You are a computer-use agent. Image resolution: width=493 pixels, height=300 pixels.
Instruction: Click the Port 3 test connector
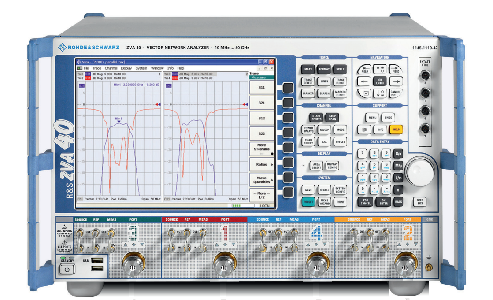pos(133,265)
